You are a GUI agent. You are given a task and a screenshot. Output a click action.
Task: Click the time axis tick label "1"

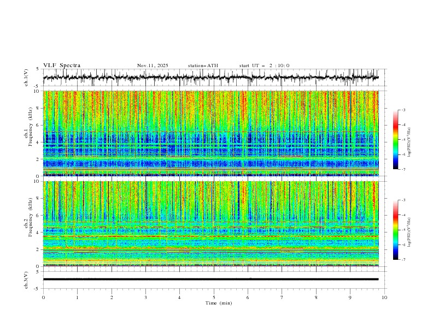(x=77, y=297)
